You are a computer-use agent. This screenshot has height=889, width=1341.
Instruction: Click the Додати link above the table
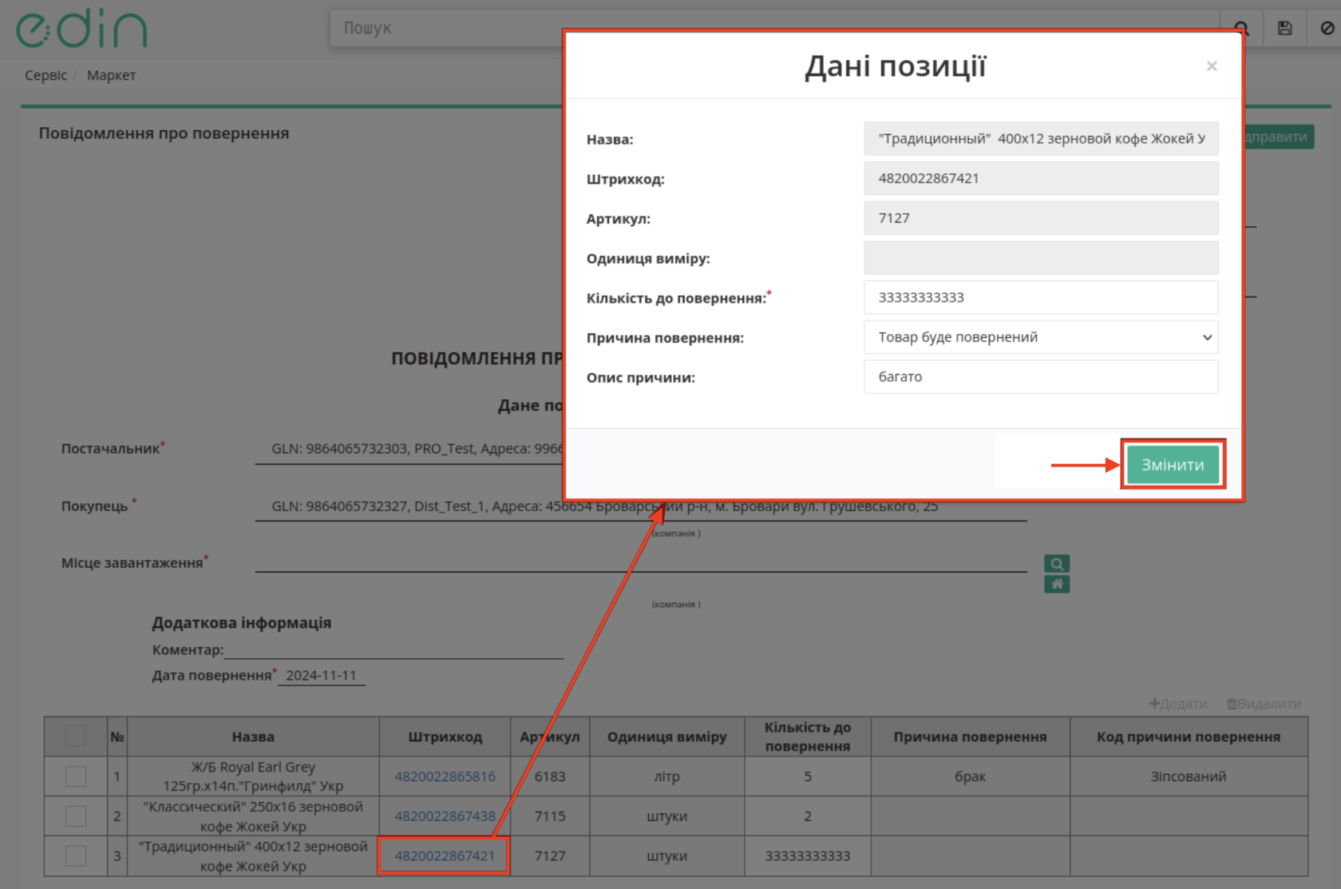pyautogui.click(x=1178, y=704)
